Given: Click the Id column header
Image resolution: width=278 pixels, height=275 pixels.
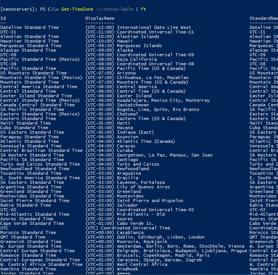Looking at the screenshot, I should 3,18.
